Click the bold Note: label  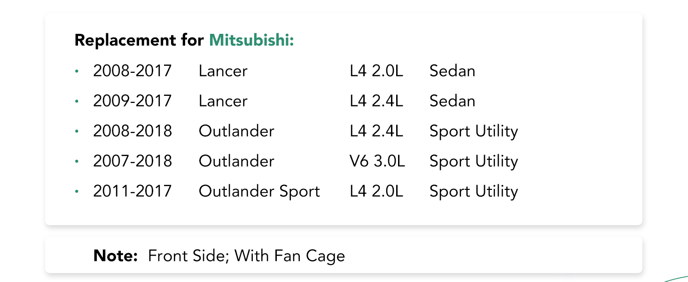coord(115,256)
